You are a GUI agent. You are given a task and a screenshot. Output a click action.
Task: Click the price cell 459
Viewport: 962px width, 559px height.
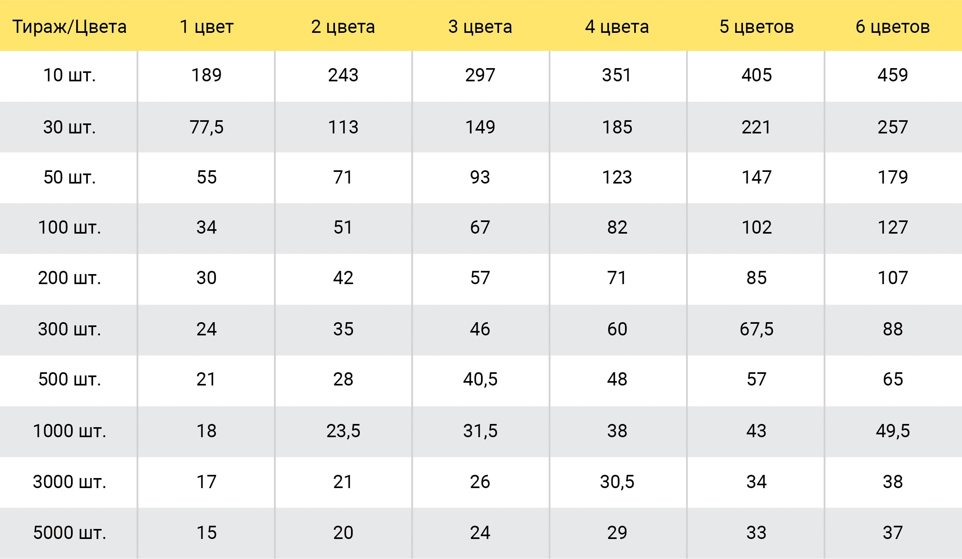[893, 75]
